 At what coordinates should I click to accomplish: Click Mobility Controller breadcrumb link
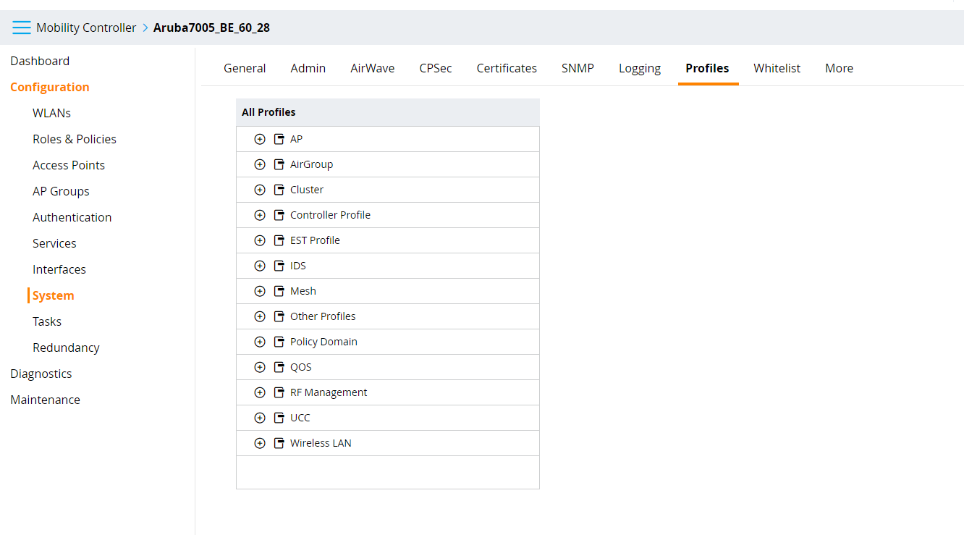[x=86, y=28]
